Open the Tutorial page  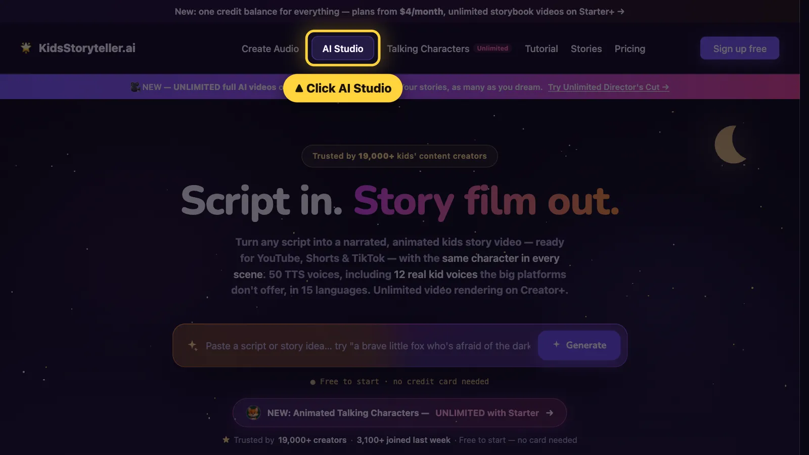(541, 49)
